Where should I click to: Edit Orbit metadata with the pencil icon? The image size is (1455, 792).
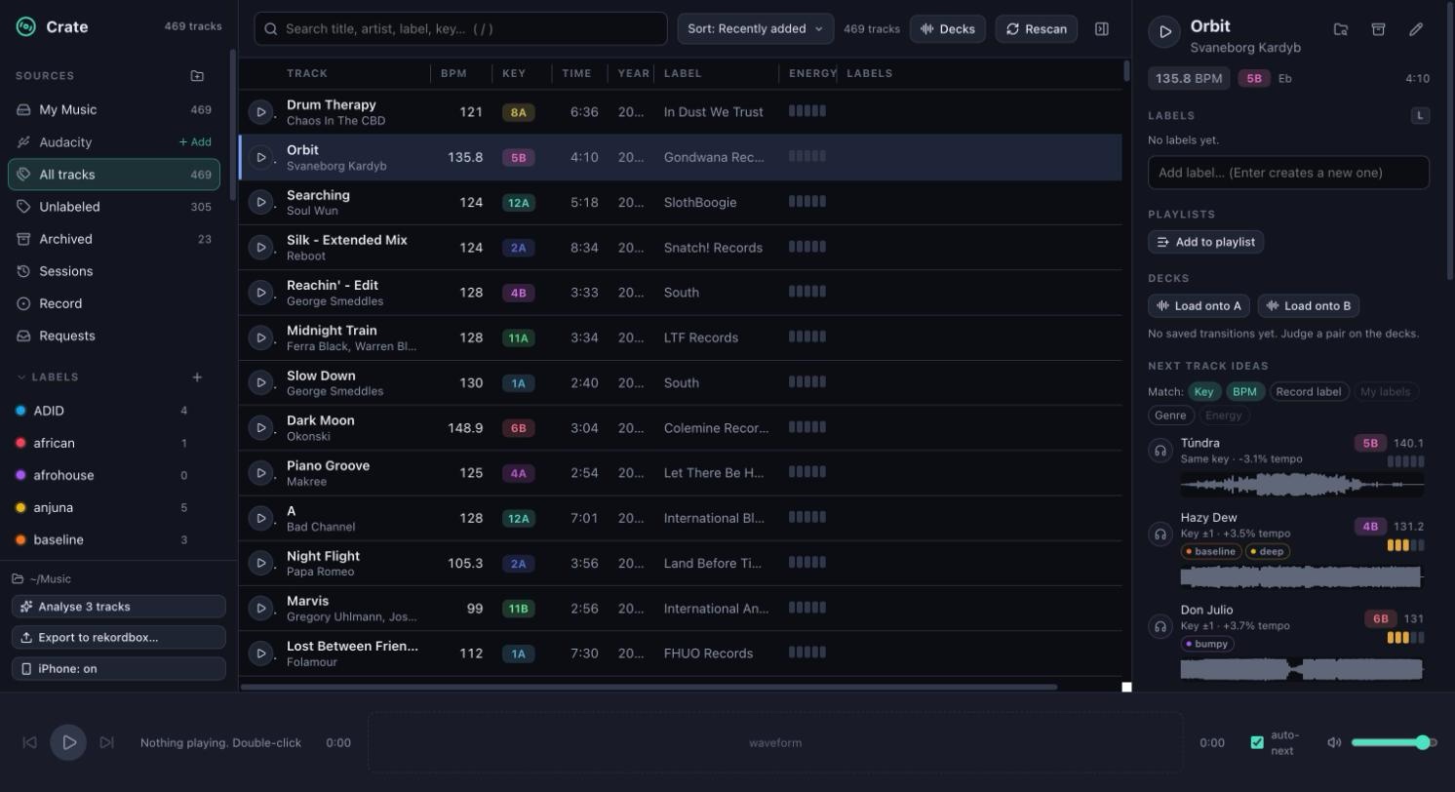(1416, 29)
